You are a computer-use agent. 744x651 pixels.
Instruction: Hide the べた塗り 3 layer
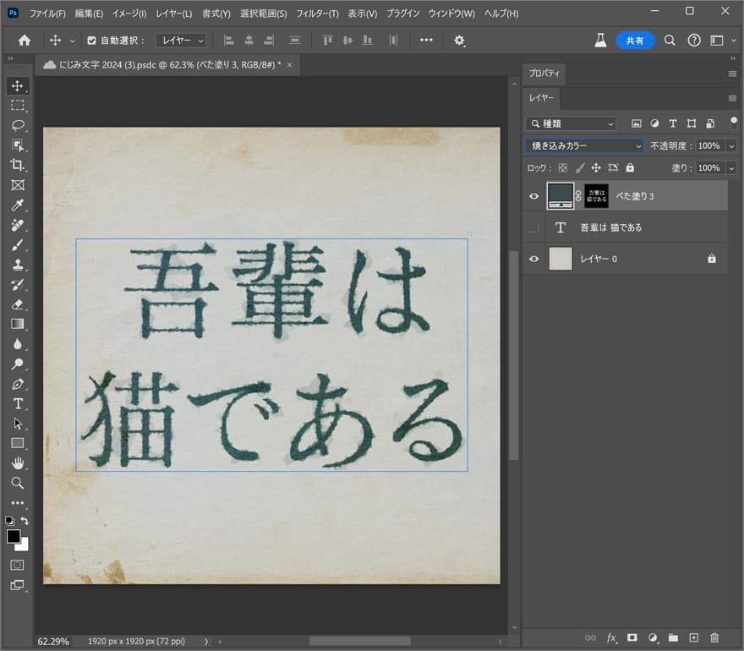point(533,196)
